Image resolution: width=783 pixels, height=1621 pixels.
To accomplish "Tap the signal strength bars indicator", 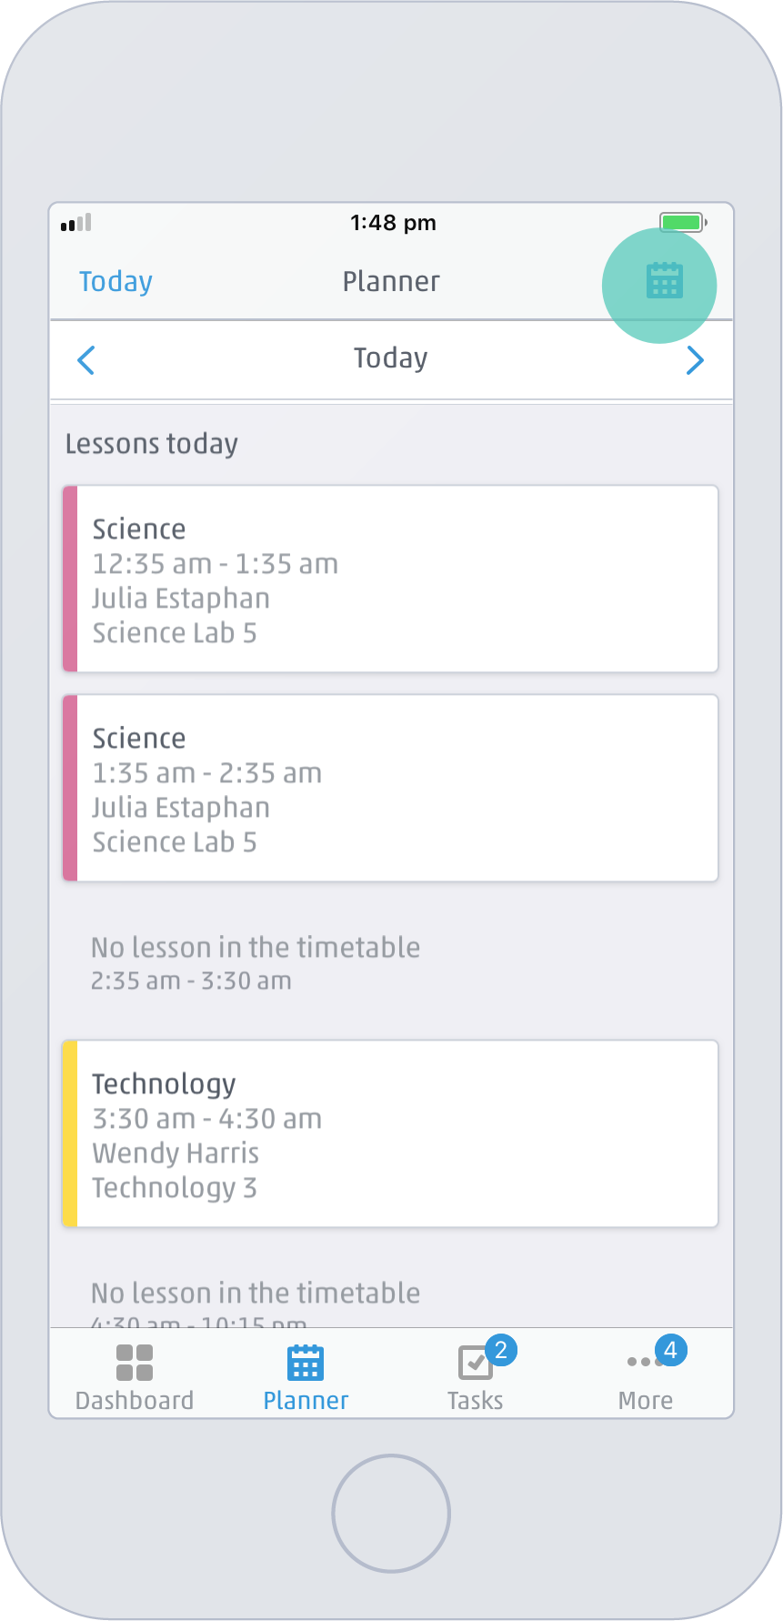I will pyautogui.click(x=76, y=223).
